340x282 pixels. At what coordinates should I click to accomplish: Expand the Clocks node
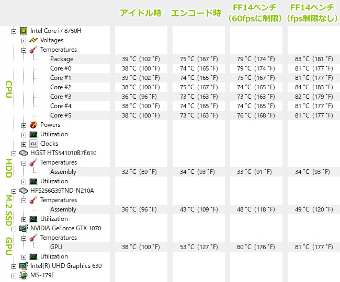click(24, 144)
